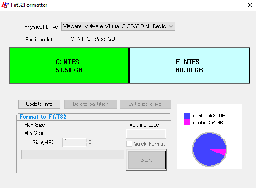Click the magenta empty color swatch
The width and height of the screenshot is (256, 188).
point(186,122)
